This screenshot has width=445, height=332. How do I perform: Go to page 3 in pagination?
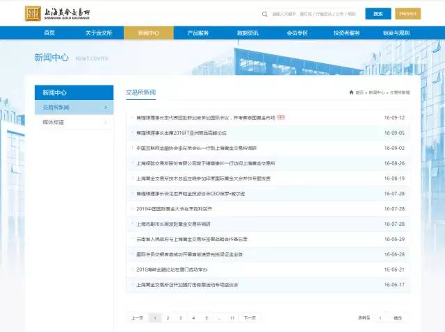pos(181,318)
